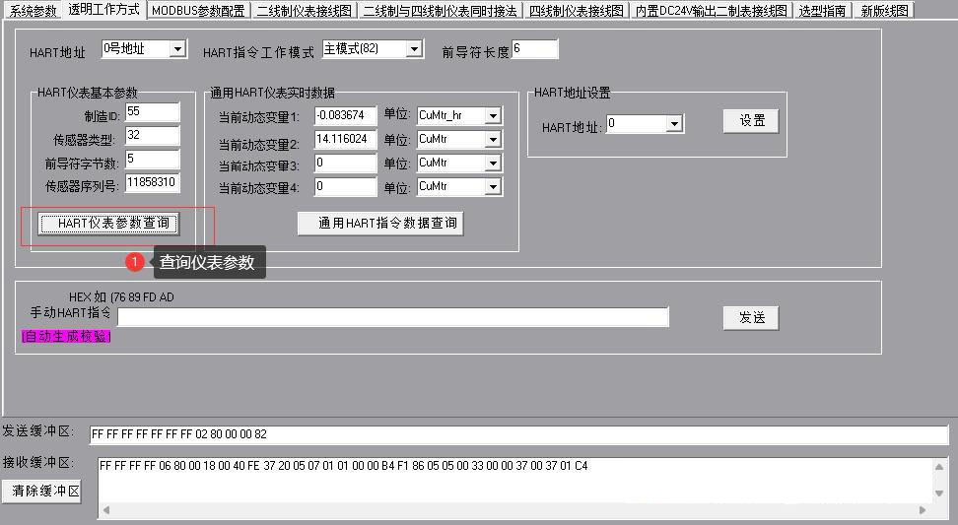Viewport: 958px width, 525px height.
Task: Click the 前导符长度 input field
Action: pyautogui.click(x=534, y=49)
